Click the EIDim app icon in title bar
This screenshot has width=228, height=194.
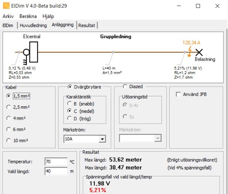(x=6, y=6)
